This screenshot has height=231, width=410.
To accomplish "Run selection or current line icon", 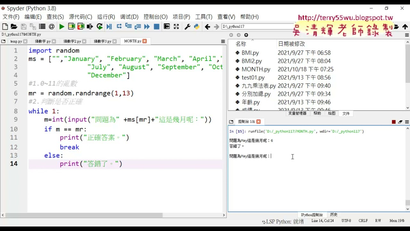I will pyautogui.click(x=90, y=27).
